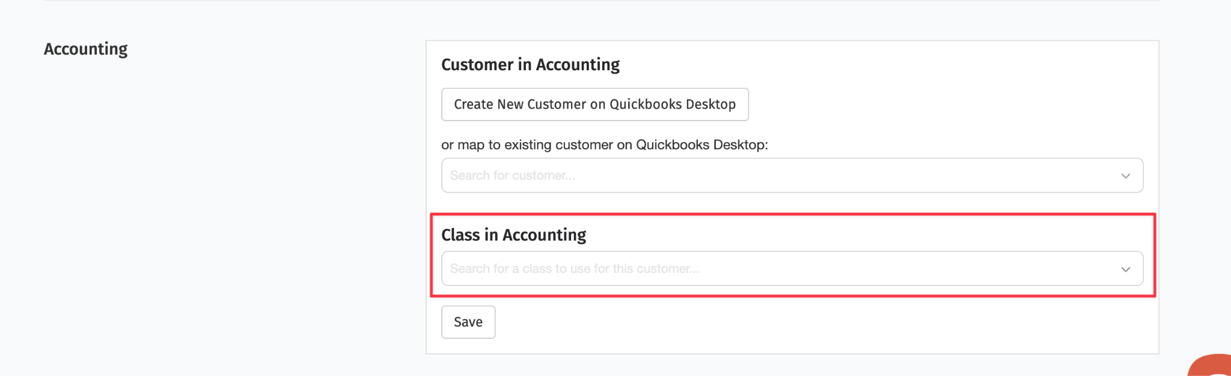Click the word "Quickbooks" in the create button
This screenshot has width=1231, height=376.
click(x=646, y=104)
